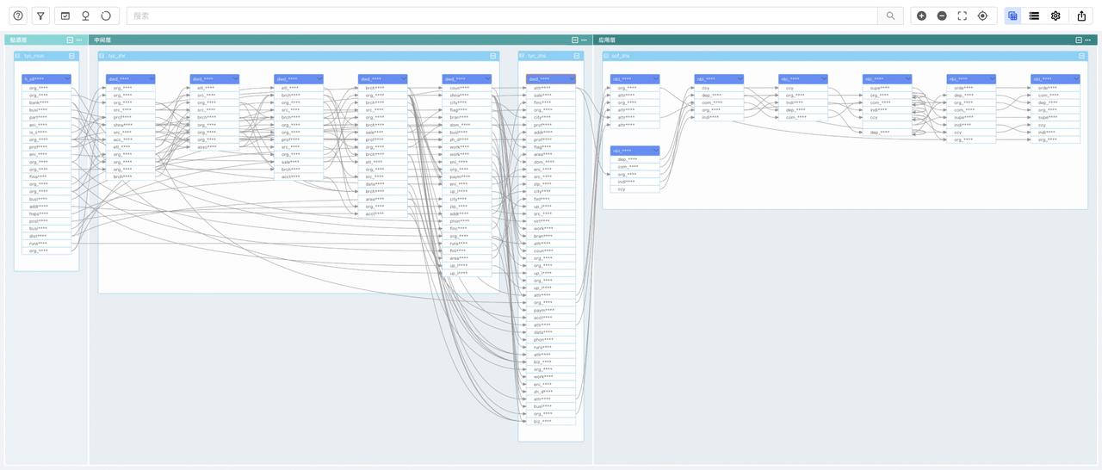
Task: Open the help question-mark icon
Action: click(x=18, y=15)
